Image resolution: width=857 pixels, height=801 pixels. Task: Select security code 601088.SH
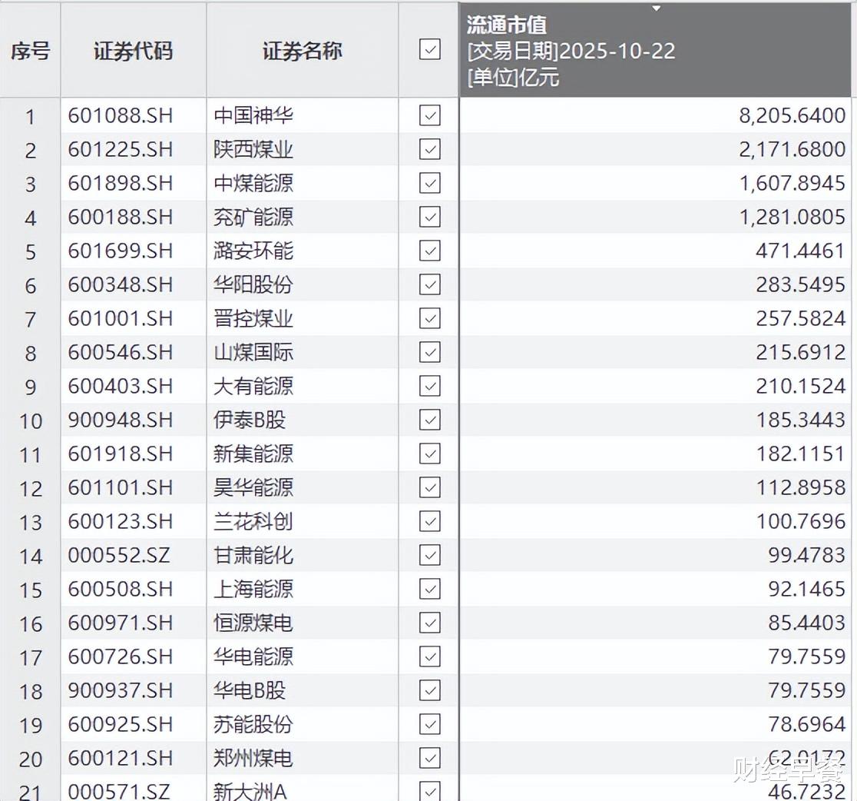click(x=121, y=115)
